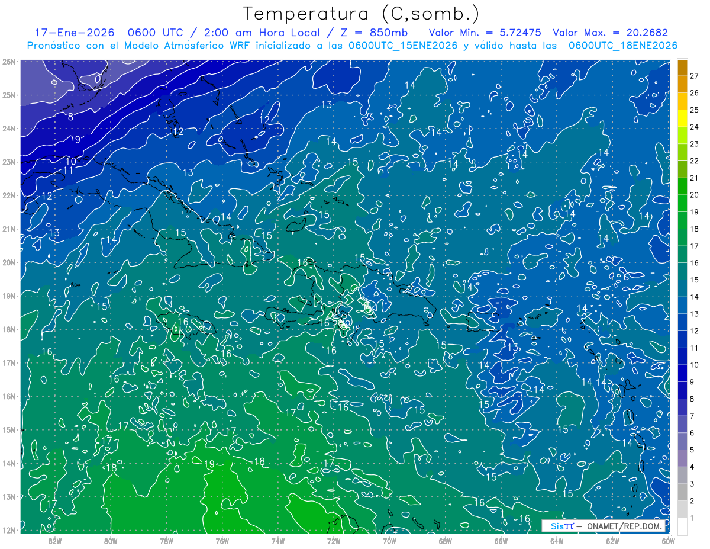
Task: Click the 18N latitude axis label
Action: point(8,329)
